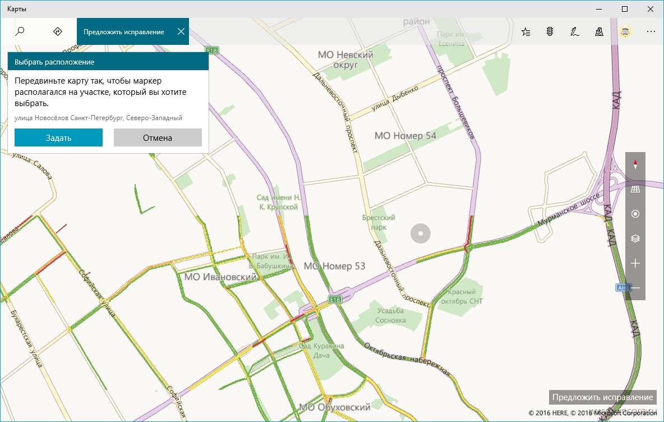Click the map tilt grid icon

[635, 189]
